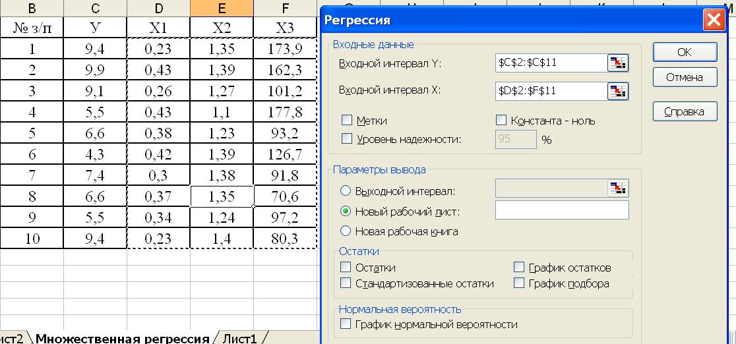Image resolution: width=736 pixels, height=344 pixels.
Task: Click range selector icon for Выходной интервал
Action: coord(618,188)
